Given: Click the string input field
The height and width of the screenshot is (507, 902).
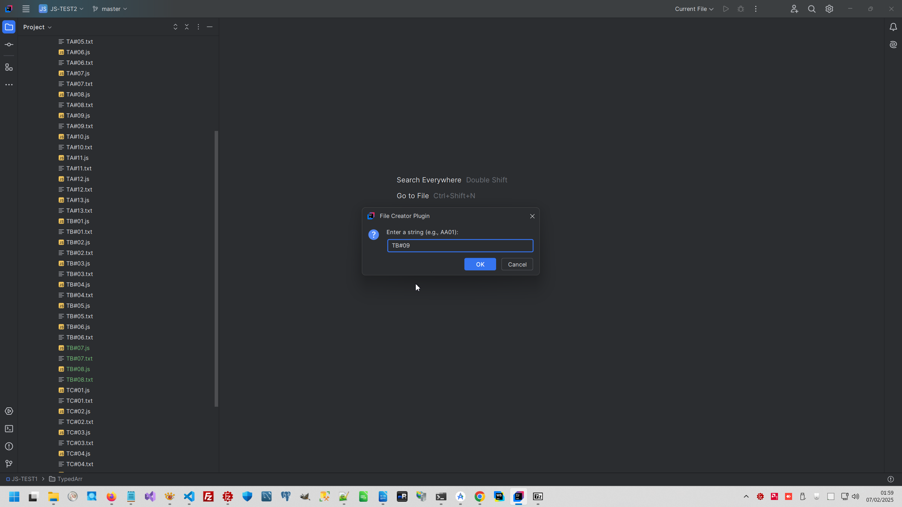Looking at the screenshot, I should [x=460, y=246].
